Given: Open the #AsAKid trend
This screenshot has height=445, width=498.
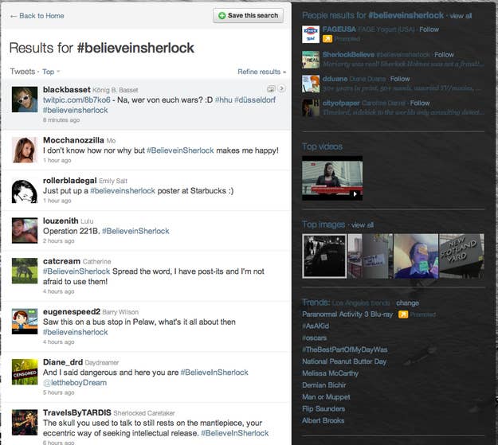Looking at the screenshot, I should point(316,326).
